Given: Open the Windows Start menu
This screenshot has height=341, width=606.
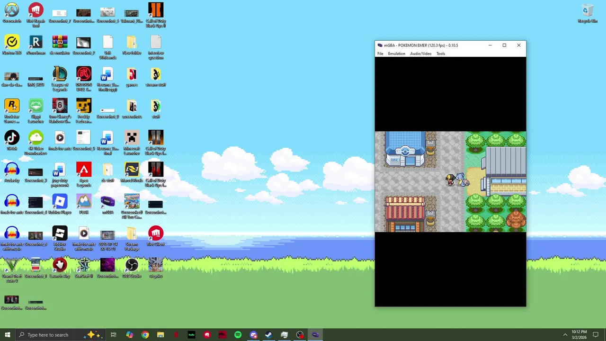Looking at the screenshot, I should (7, 335).
